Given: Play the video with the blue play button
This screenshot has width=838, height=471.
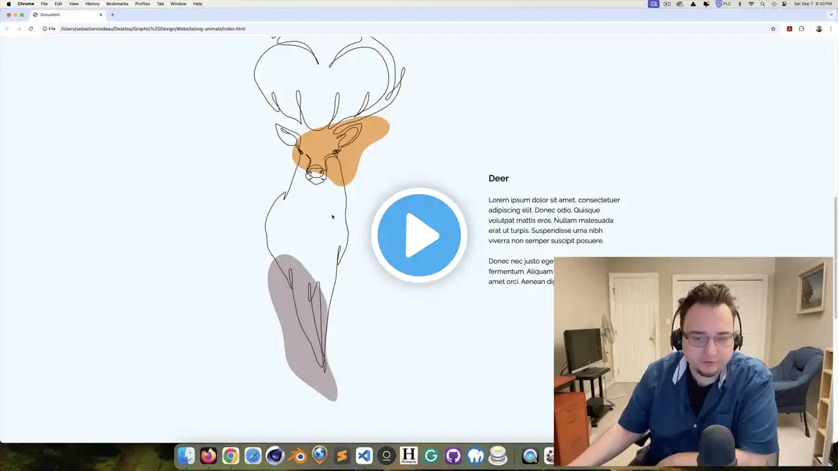Looking at the screenshot, I should coord(419,235).
